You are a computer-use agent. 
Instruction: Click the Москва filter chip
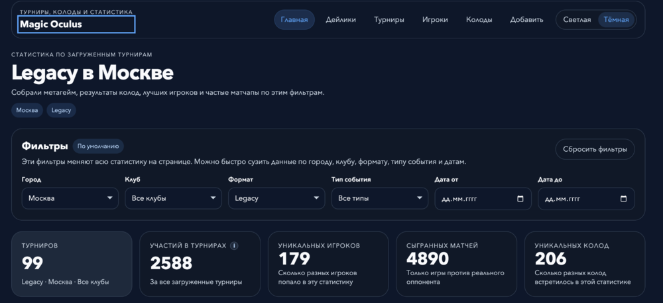point(27,110)
